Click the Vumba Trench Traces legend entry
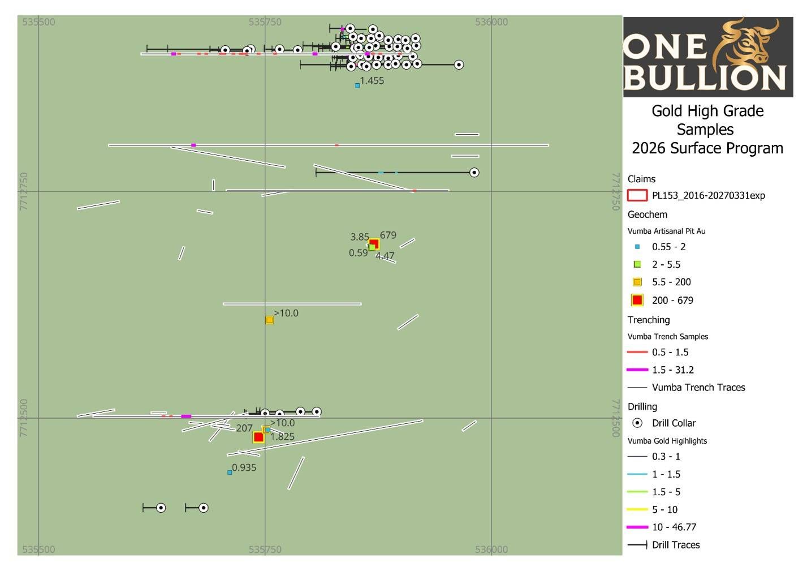The image size is (807, 571). tap(698, 388)
